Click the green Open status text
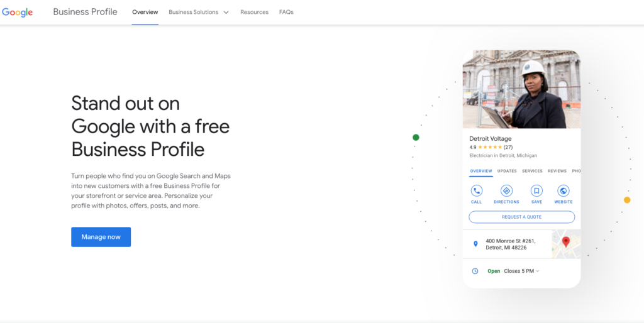Screen dimensions: 644x323 pos(494,271)
